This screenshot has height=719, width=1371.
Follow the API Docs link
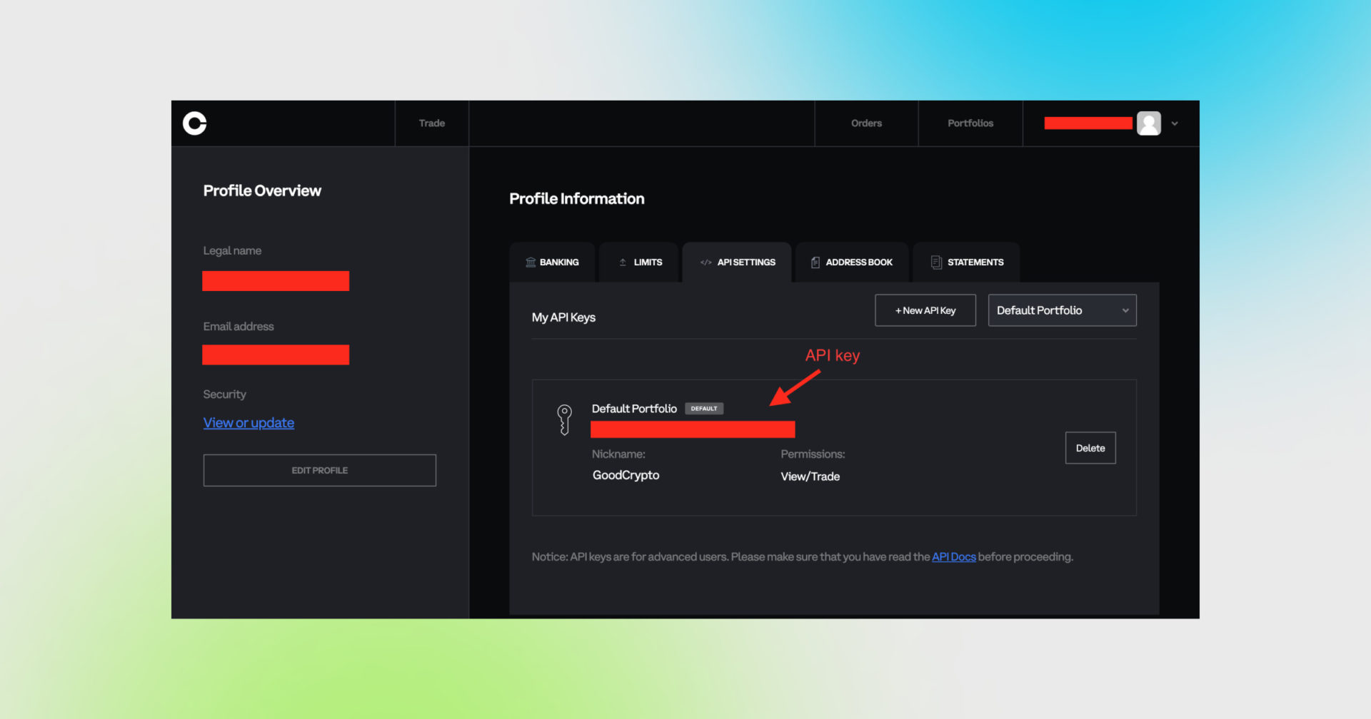pos(953,557)
